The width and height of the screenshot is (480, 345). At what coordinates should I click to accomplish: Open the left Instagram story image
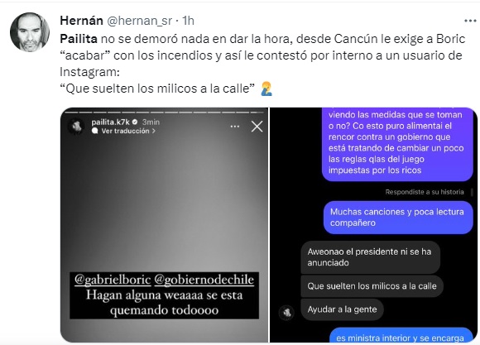(164, 225)
